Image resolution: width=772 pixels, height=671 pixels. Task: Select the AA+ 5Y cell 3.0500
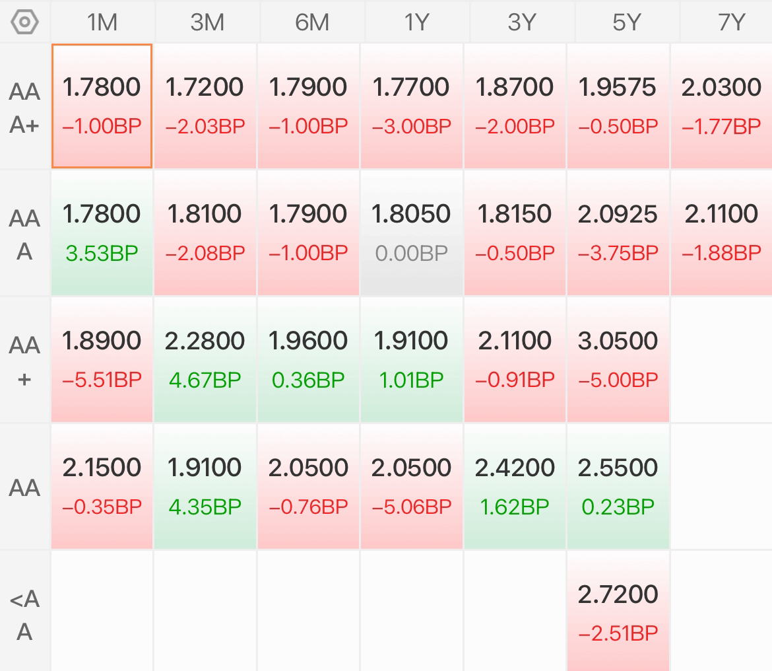coord(618,360)
